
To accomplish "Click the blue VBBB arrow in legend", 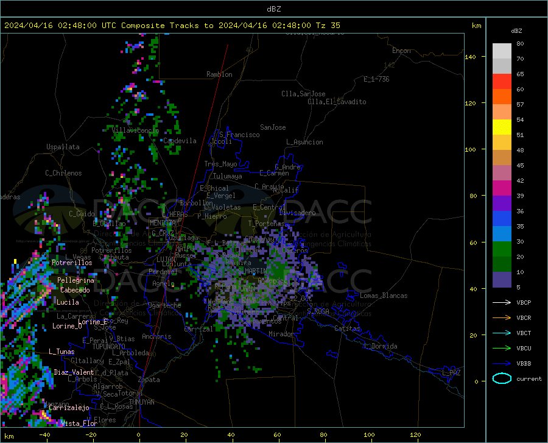I will [x=502, y=364].
